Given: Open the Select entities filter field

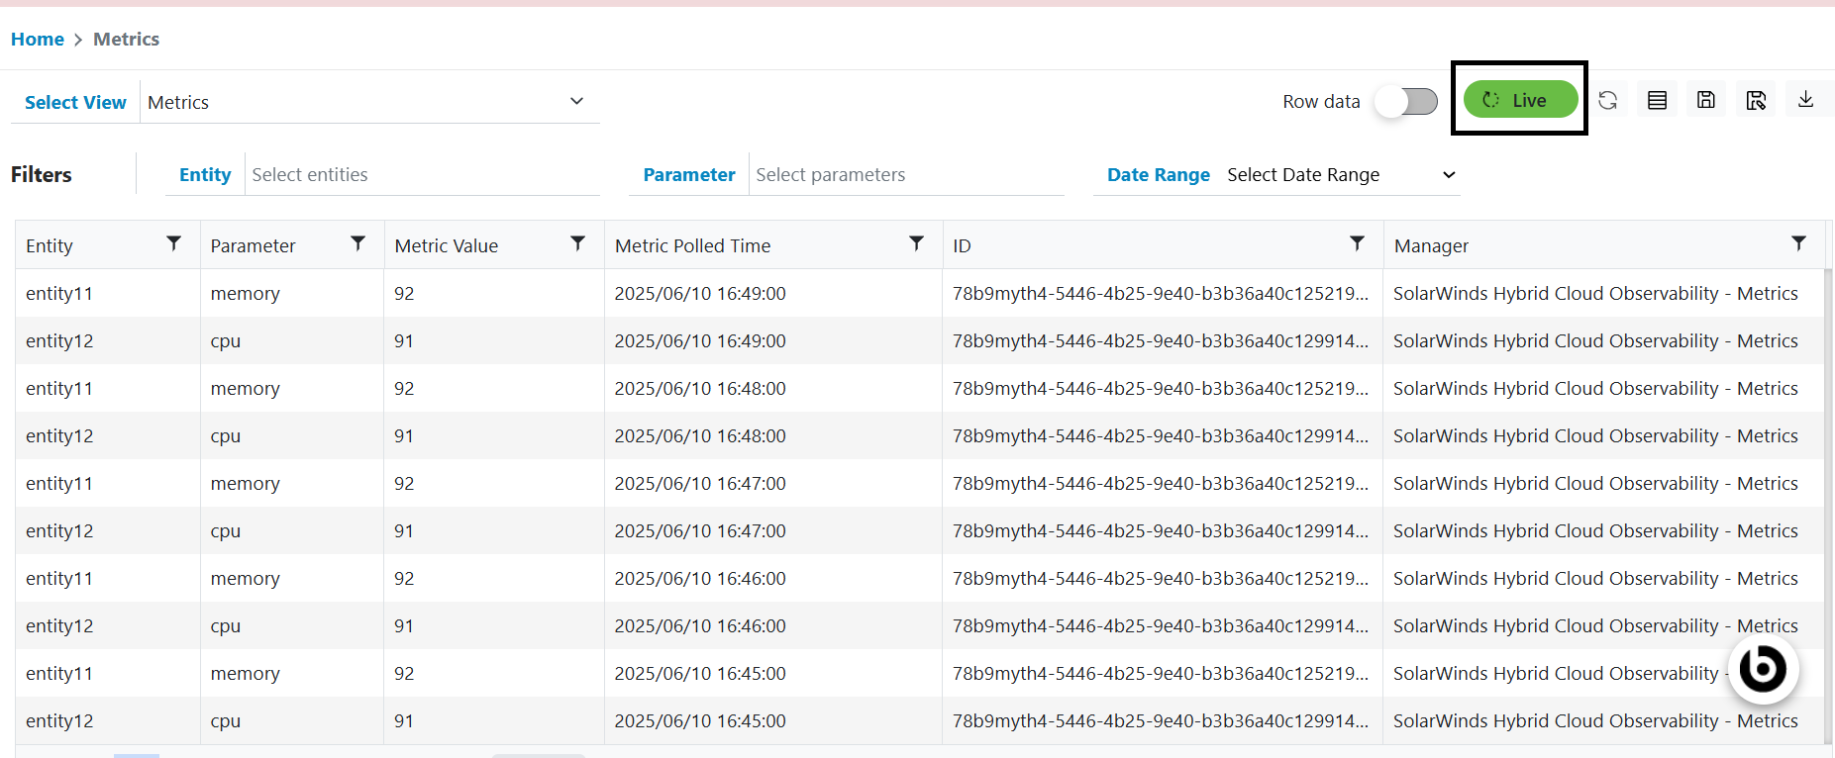Looking at the screenshot, I should pos(423,175).
